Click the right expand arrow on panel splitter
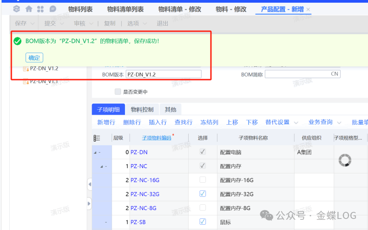Image resolution: width=368 pixels, height=230 pixels. [89, 203]
